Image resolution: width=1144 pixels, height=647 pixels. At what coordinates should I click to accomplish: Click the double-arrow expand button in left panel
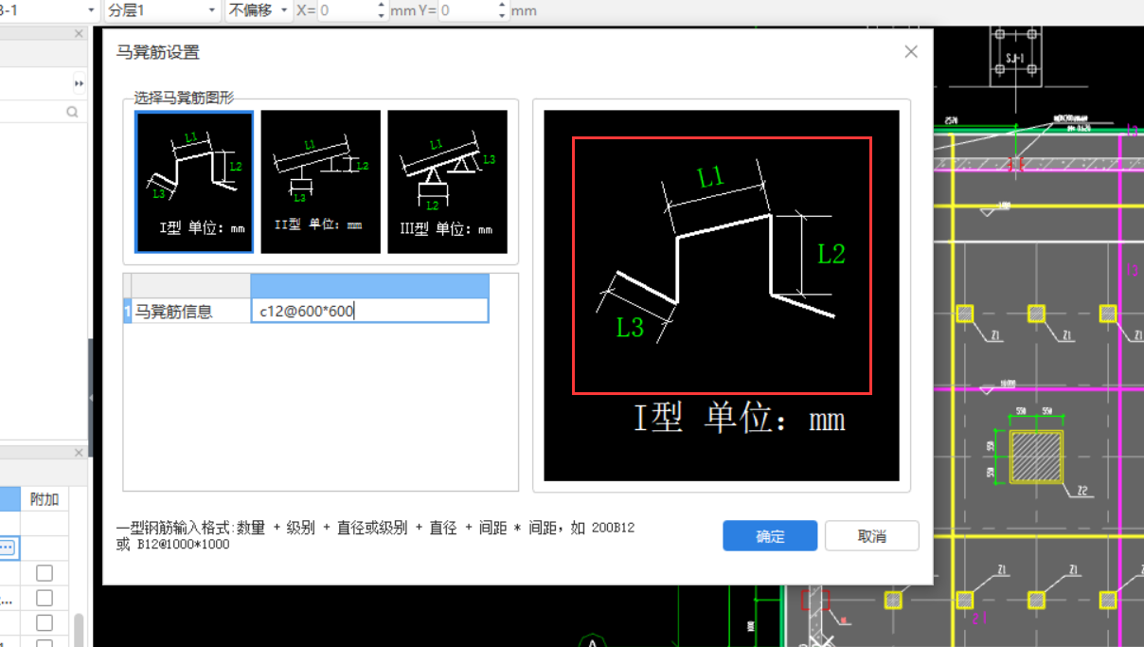[80, 83]
